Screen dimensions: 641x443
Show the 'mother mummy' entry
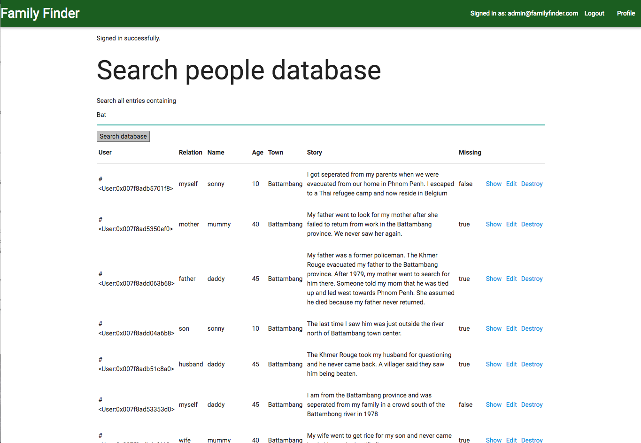click(x=494, y=224)
